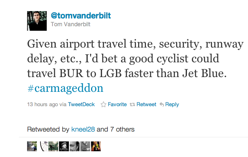The image size is (248, 157).
Task: Open the green highway sign retweeter avatar
Action: [53, 146]
